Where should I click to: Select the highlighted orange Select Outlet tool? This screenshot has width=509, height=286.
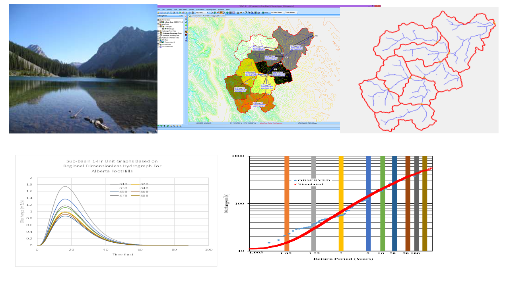[186, 31]
